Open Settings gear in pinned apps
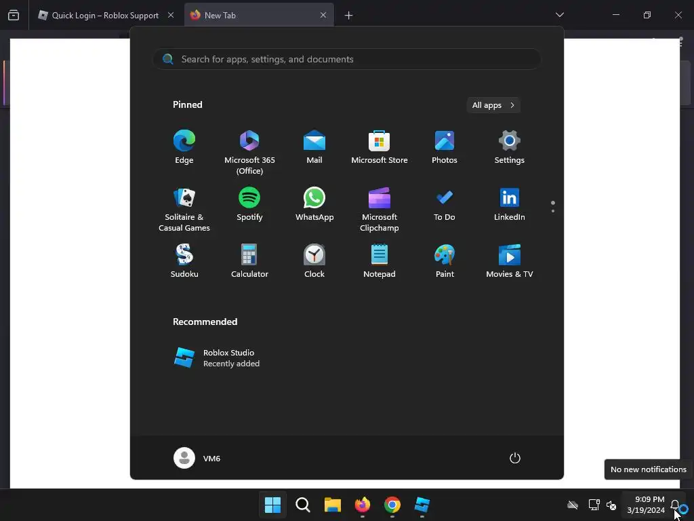 coord(510,147)
